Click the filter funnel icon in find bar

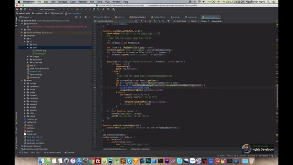tap(168, 21)
